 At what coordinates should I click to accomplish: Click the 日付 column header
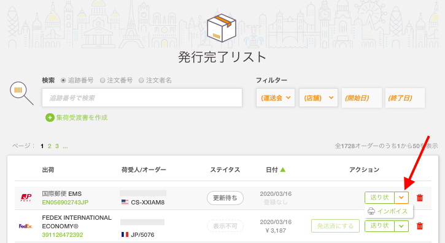[271, 170]
